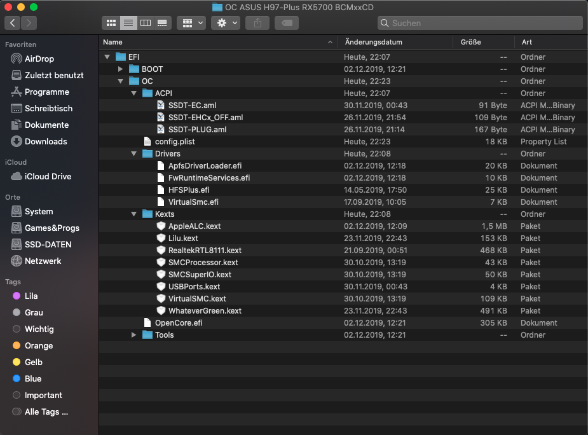The height and width of the screenshot is (435, 588).
Task: Sort by Größe column header
Action: pos(484,42)
